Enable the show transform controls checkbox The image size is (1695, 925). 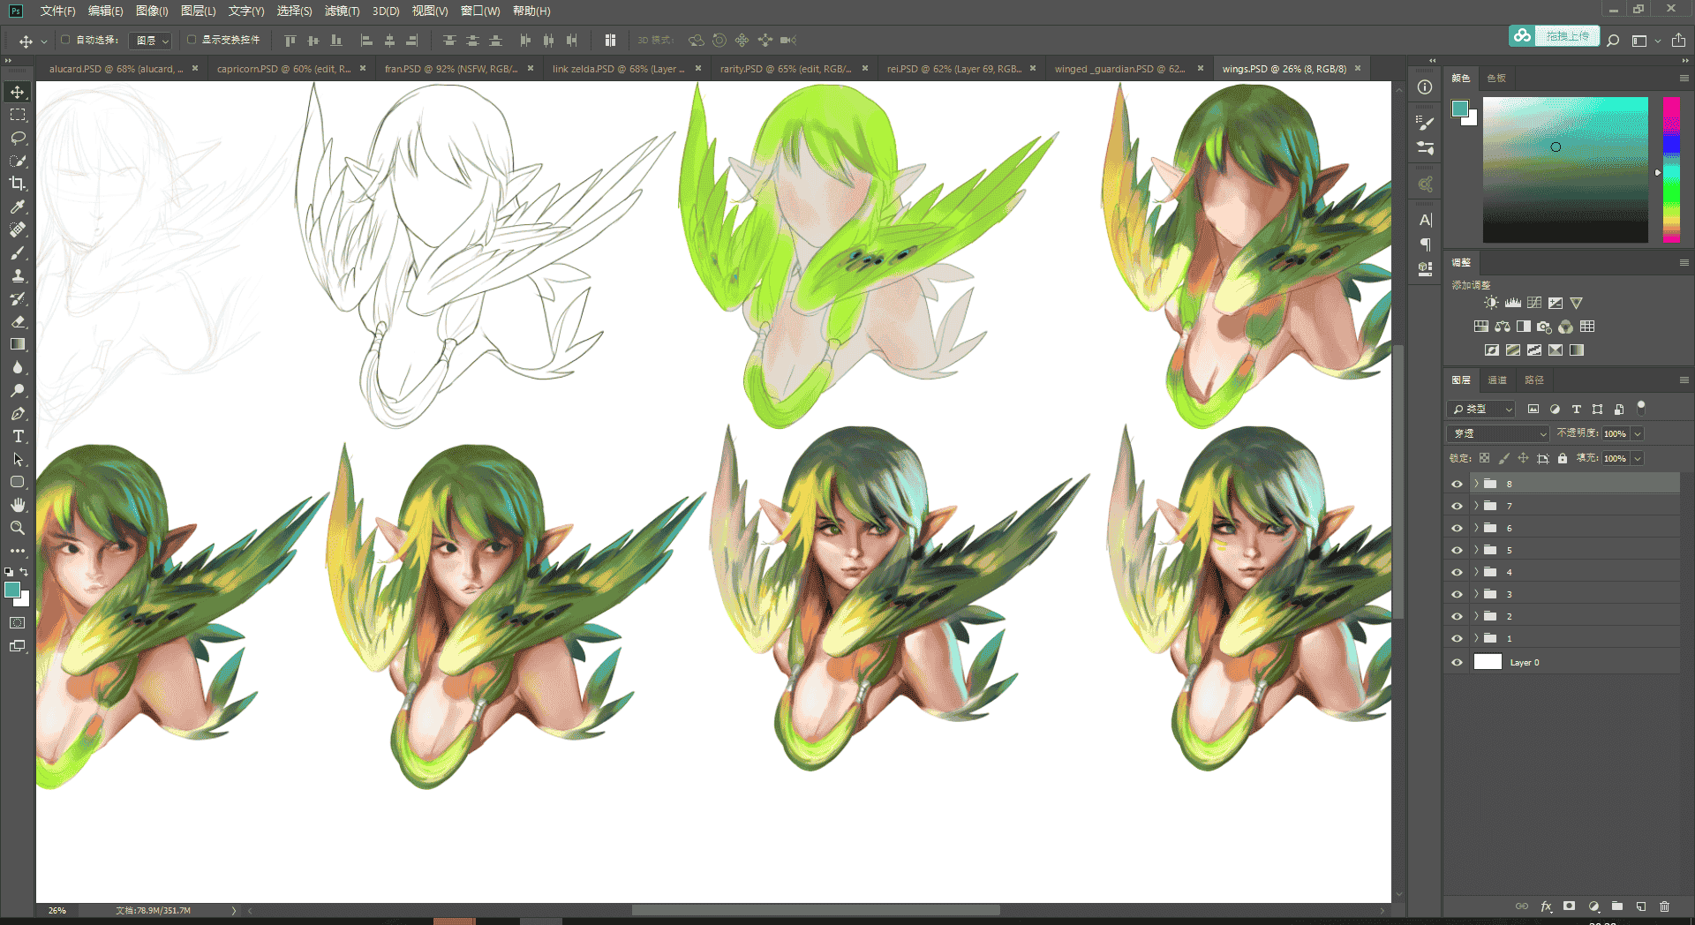click(191, 40)
